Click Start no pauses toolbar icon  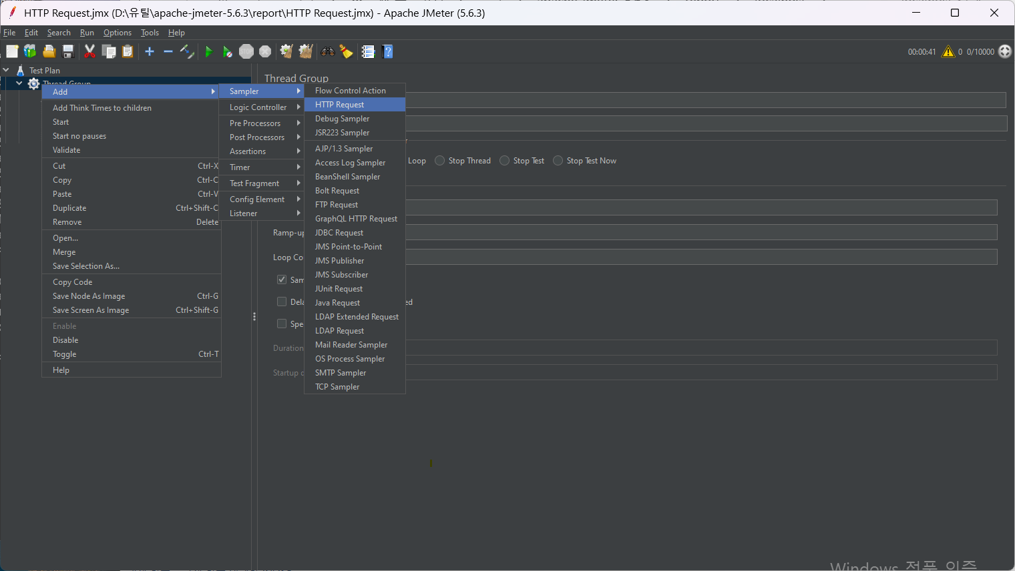pos(228,51)
